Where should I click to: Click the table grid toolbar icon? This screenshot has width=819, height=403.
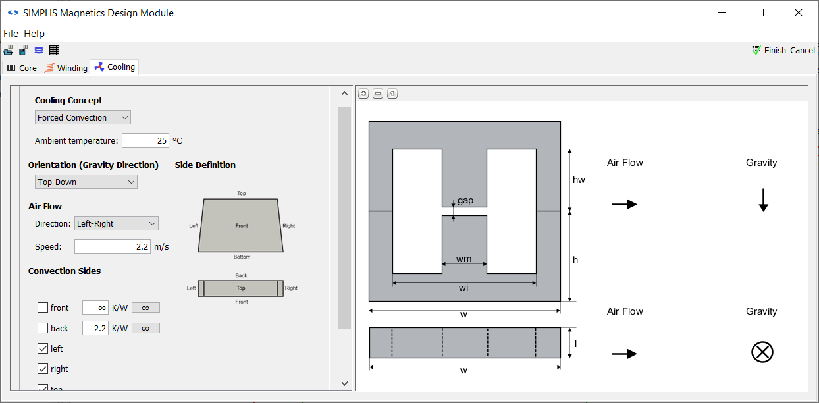pos(54,51)
